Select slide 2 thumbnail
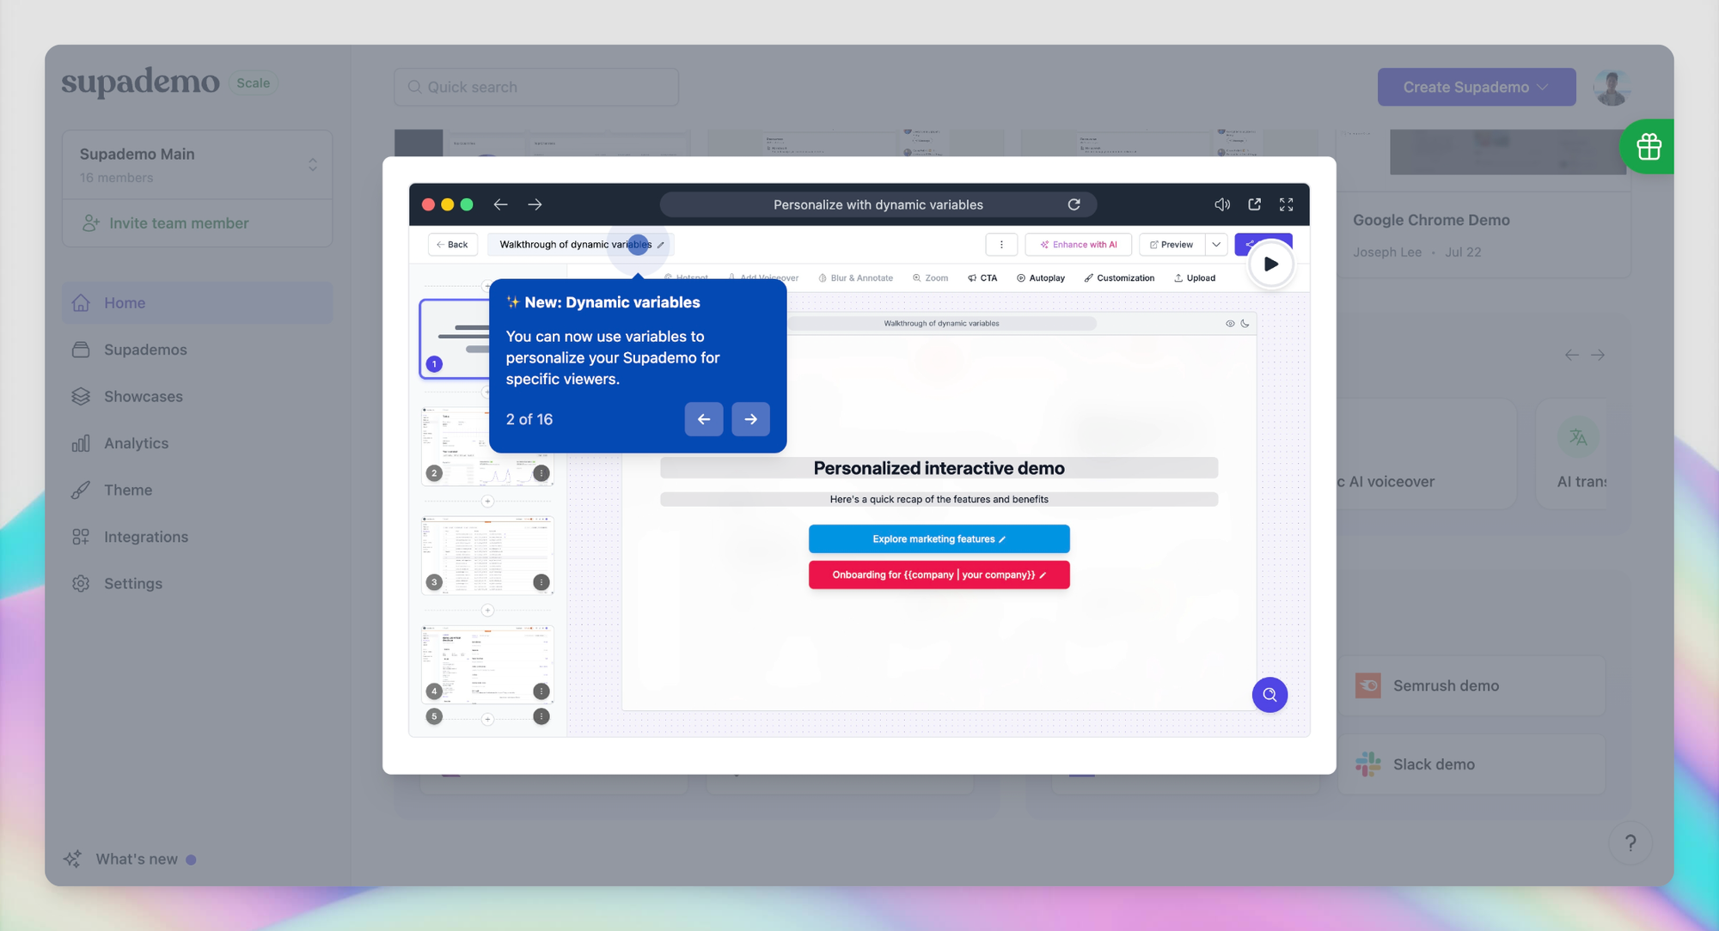 (487, 446)
